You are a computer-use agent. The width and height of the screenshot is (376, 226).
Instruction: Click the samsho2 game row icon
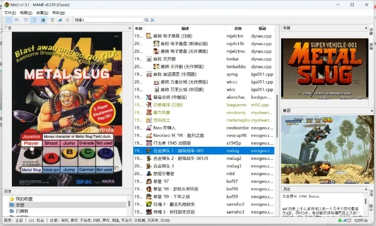pos(149,204)
